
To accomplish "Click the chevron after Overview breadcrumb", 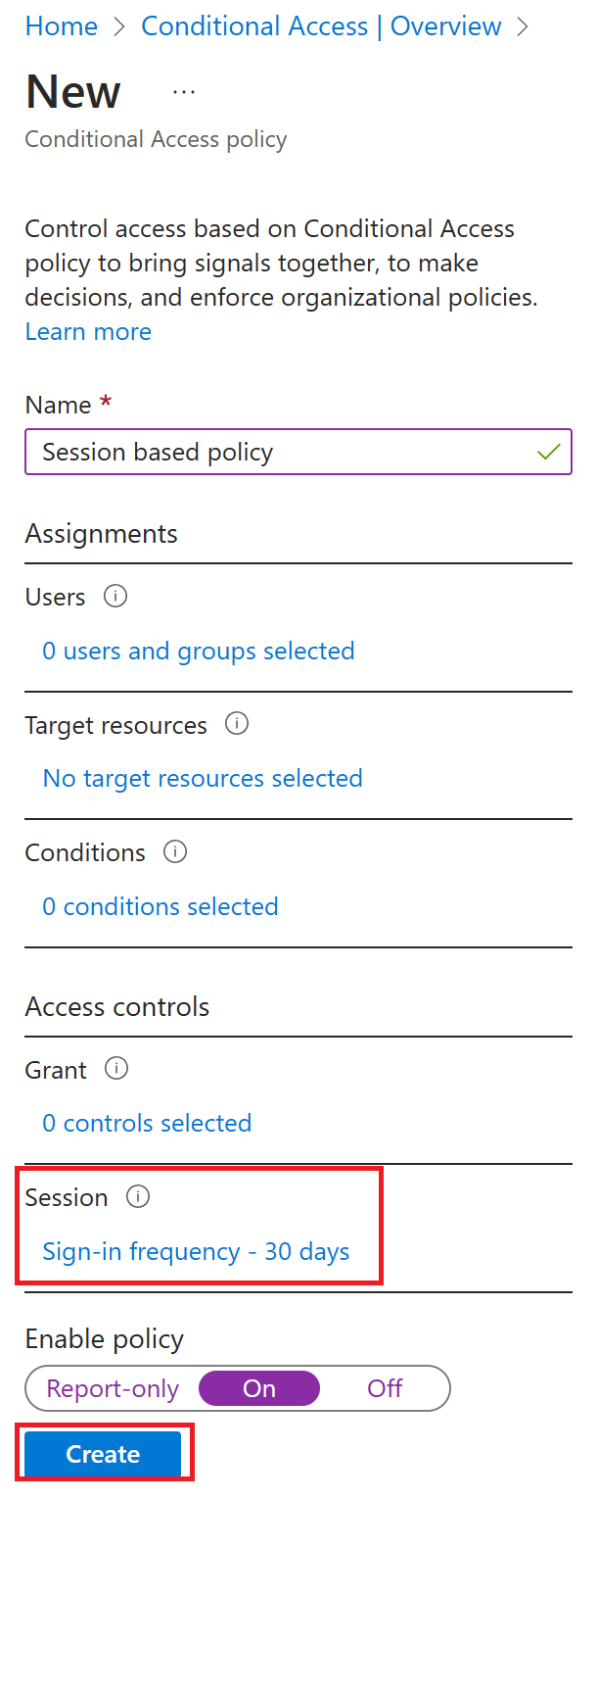I will (x=524, y=26).
